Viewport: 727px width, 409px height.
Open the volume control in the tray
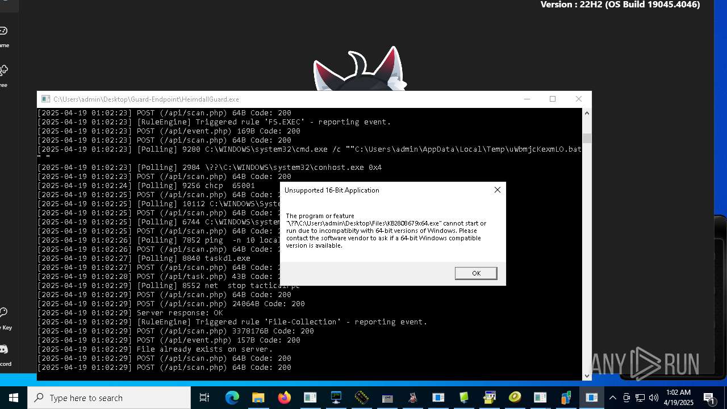coord(653,398)
